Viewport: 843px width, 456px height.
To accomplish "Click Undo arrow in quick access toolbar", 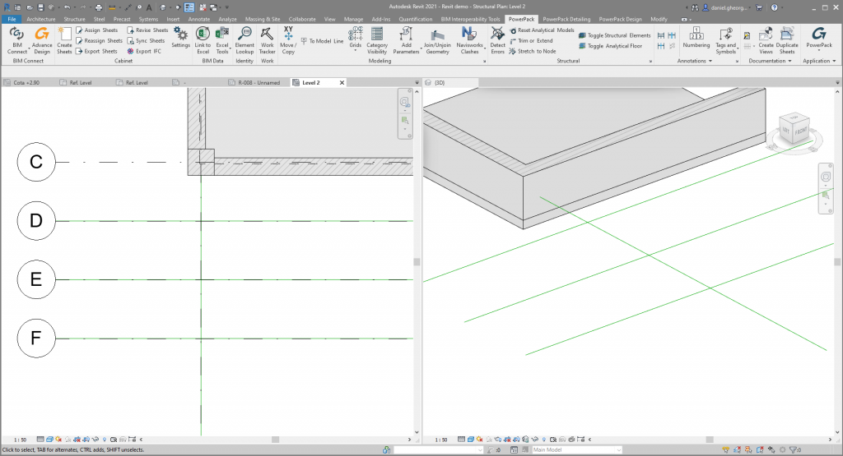I will (x=67, y=7).
